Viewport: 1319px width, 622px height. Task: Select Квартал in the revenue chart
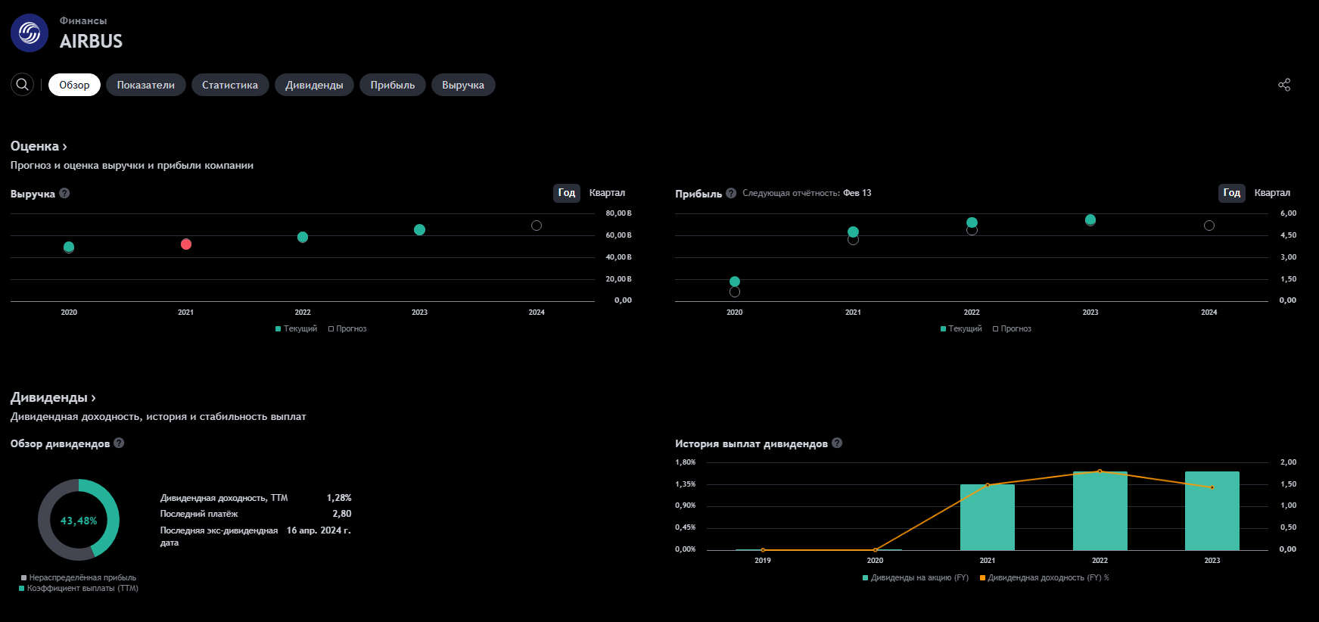tap(607, 193)
